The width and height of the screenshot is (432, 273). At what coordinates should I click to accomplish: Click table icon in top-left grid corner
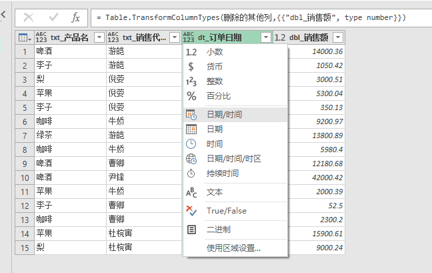click(23, 37)
